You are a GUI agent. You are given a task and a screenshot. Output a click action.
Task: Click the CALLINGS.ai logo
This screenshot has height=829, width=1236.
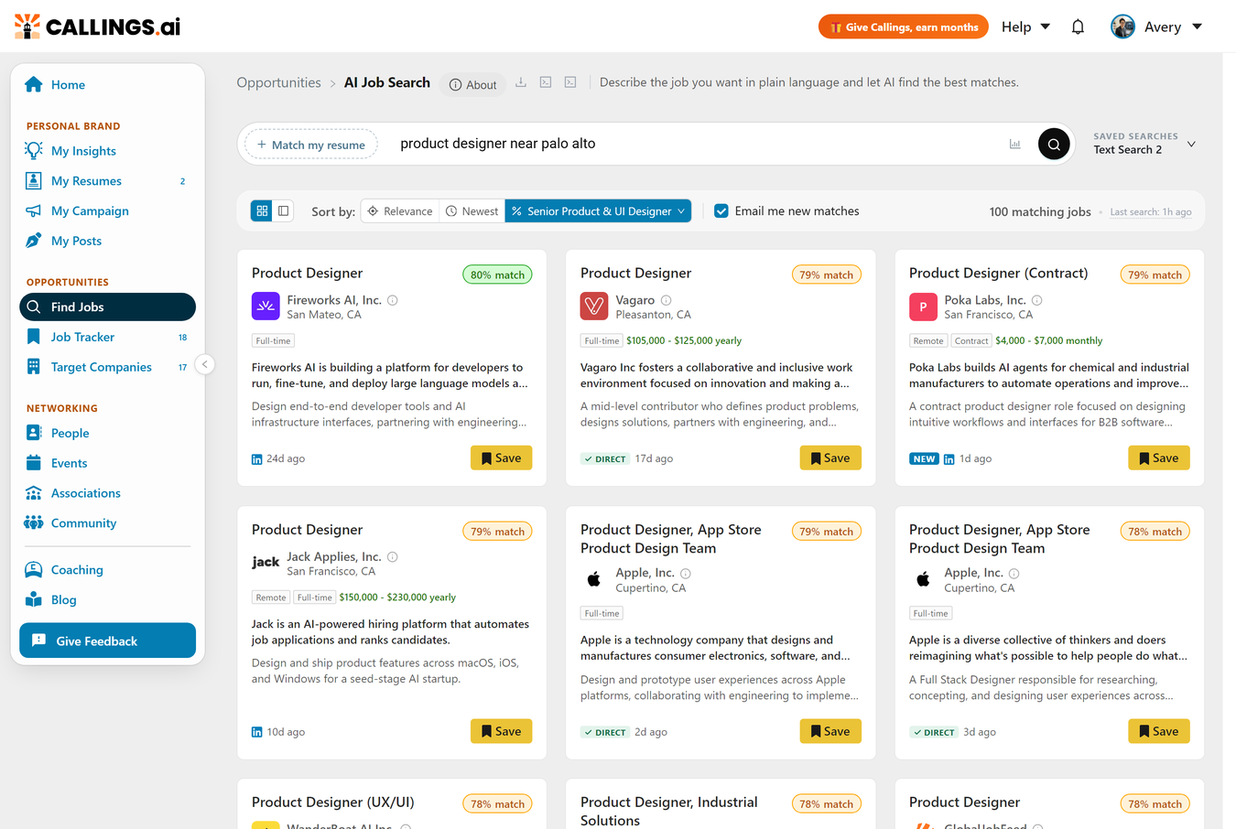(x=97, y=27)
